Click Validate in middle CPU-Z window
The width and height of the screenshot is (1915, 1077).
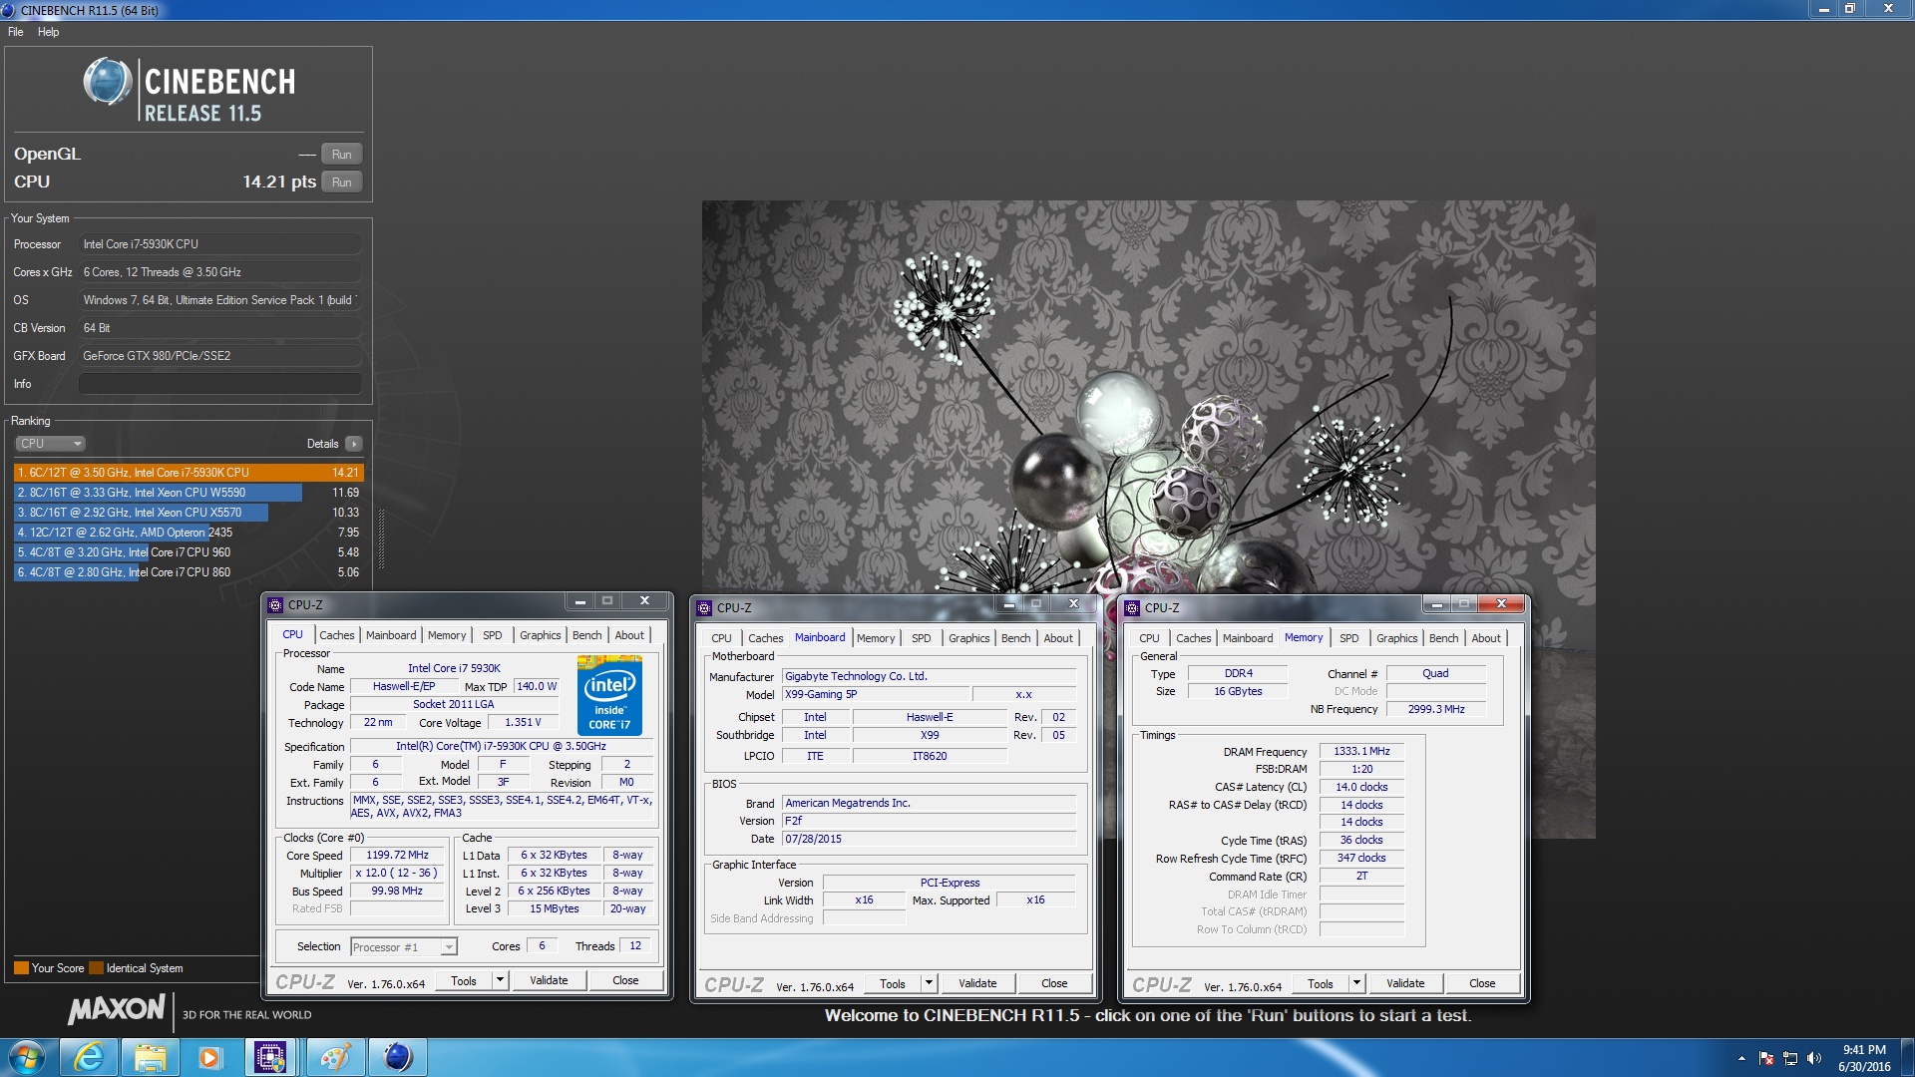(977, 983)
